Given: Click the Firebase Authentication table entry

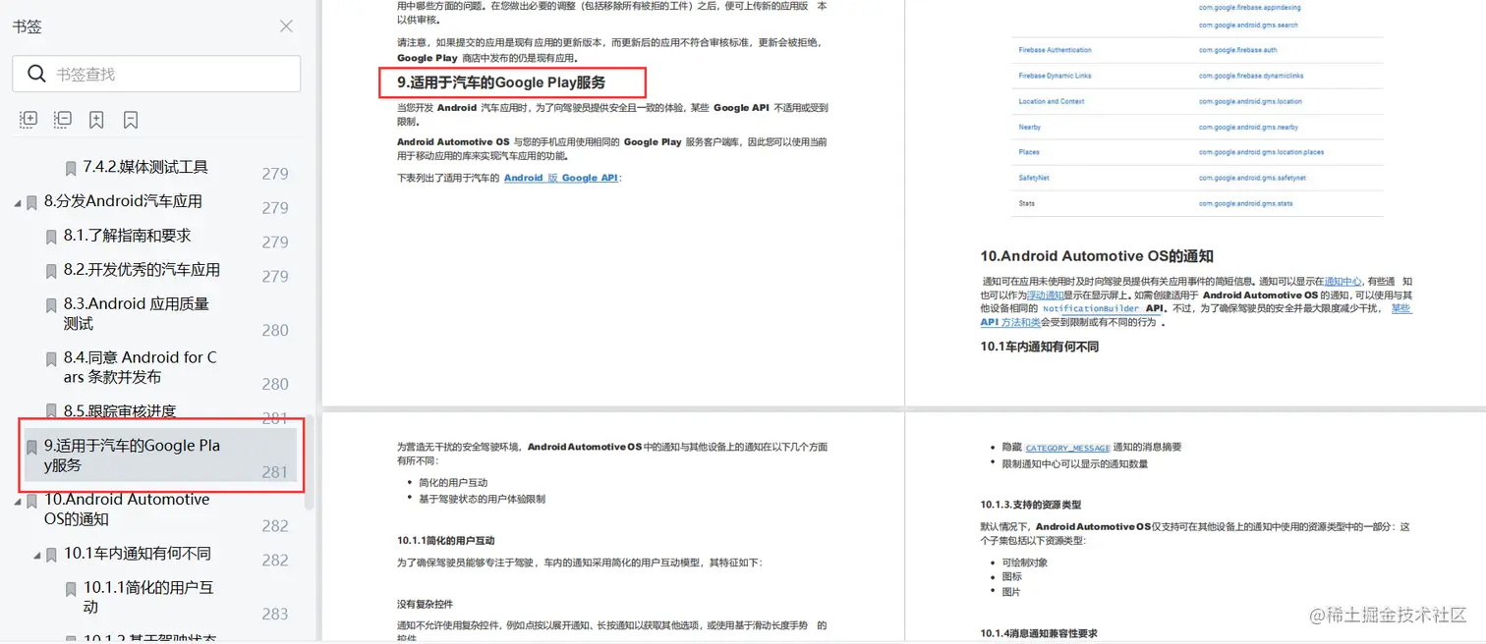Looking at the screenshot, I should (x=1055, y=50).
